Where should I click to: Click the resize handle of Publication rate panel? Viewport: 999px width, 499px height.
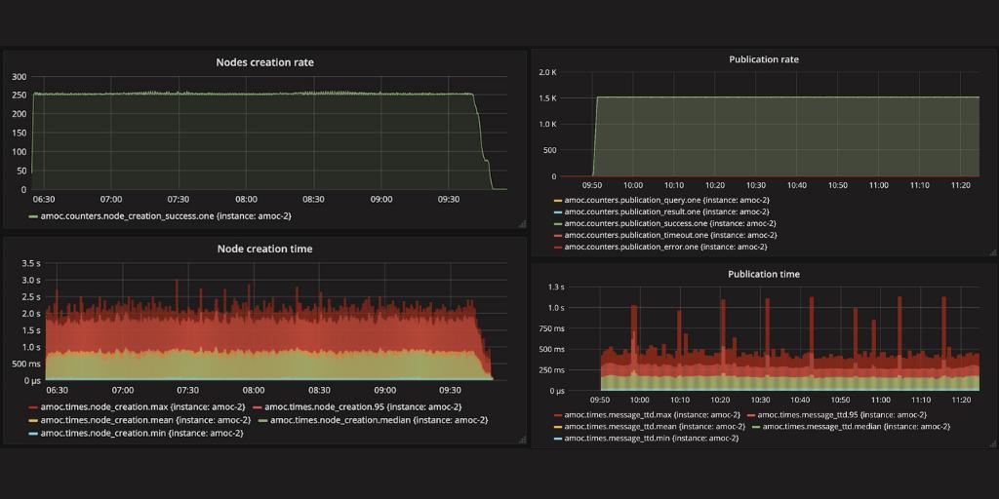pyautogui.click(x=992, y=252)
